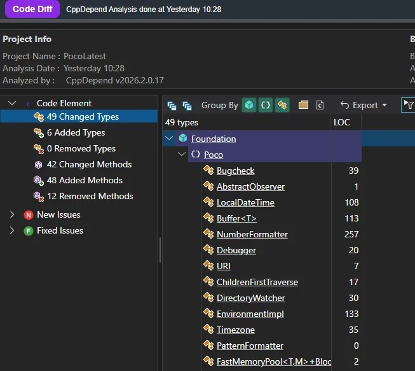This screenshot has height=371, width=415.
Task: Select 48 Added Methods item
Action: pos(85,180)
